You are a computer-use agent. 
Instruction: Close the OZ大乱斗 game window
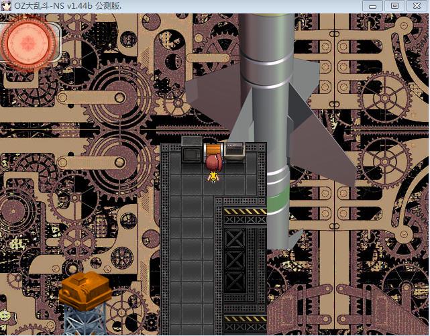417,6
